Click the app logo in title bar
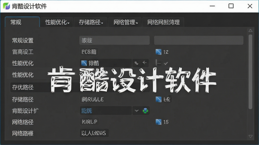The width and height of the screenshot is (259, 145). point(6,6)
